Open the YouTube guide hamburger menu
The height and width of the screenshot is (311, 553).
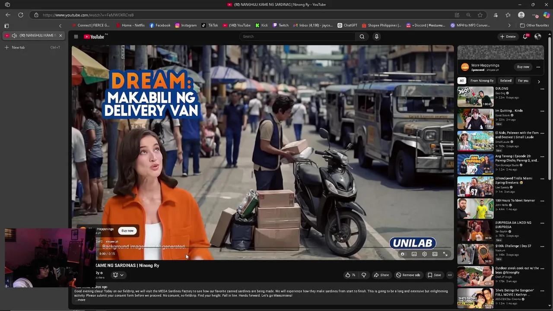76,37
